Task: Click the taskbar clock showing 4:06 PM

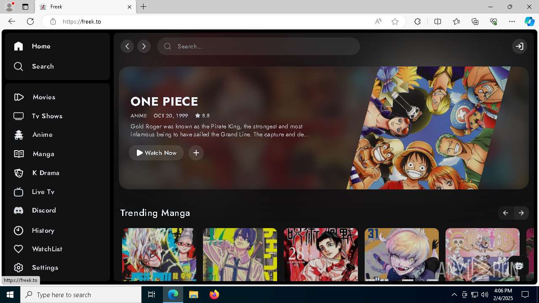Action: pyautogui.click(x=503, y=295)
